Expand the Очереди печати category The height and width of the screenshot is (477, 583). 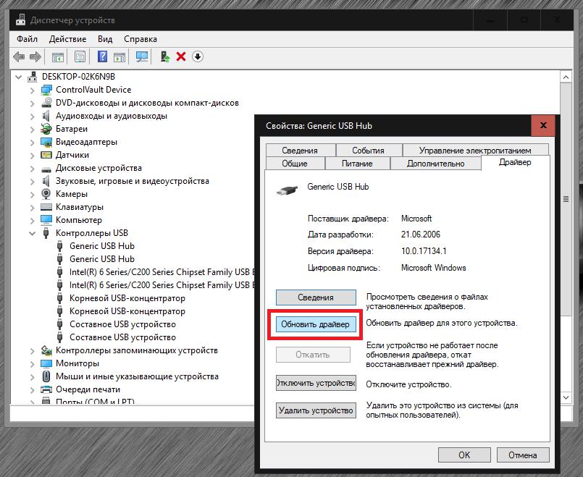click(x=33, y=389)
